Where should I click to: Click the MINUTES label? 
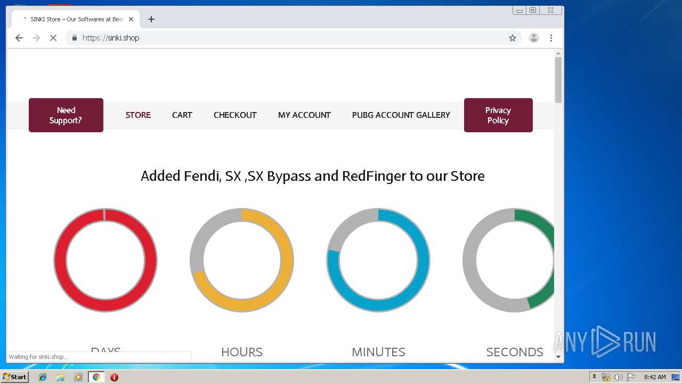[378, 352]
